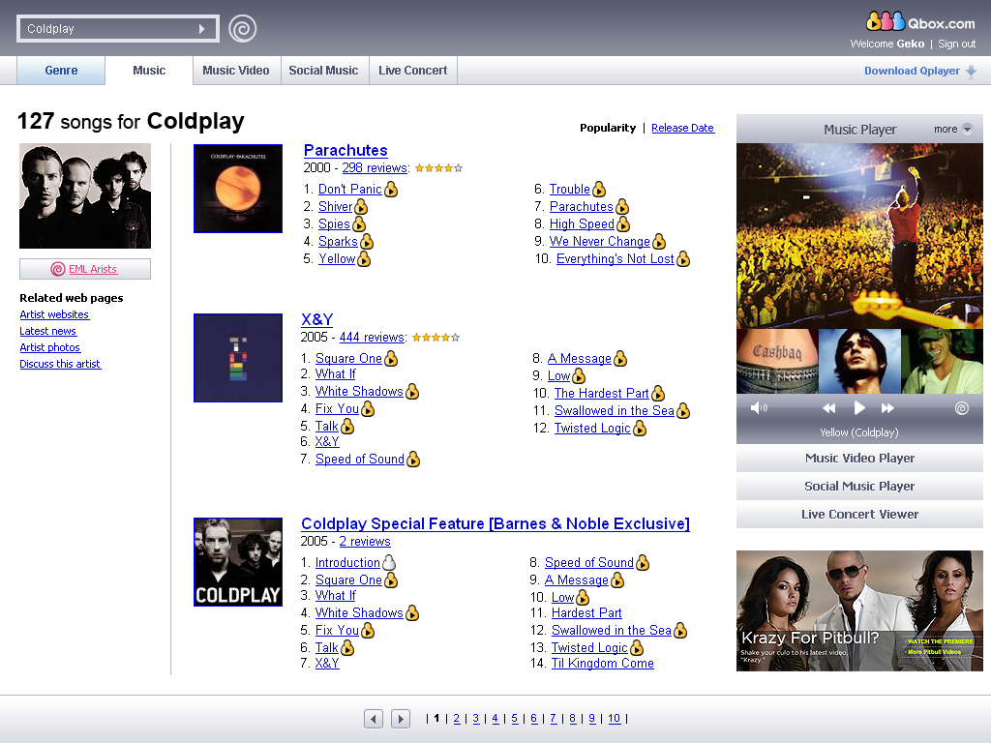Viewport: 991px width, 743px height.
Task: Sort songs by Popularity
Action: [608, 128]
